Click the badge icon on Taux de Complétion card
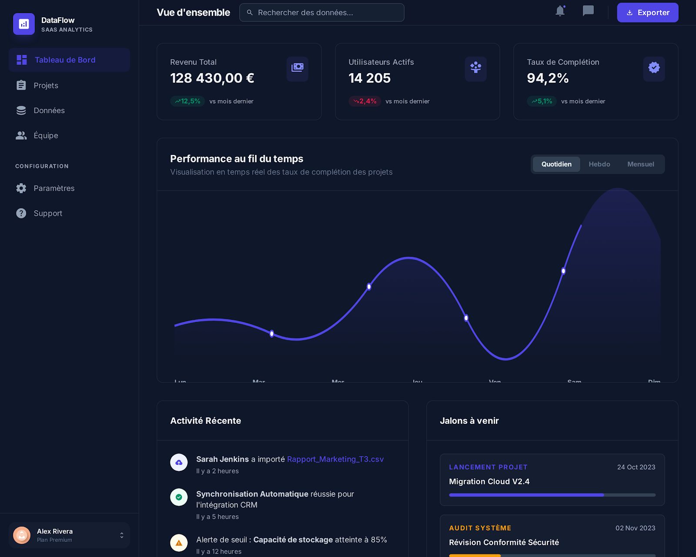The height and width of the screenshot is (557, 696). 654,69
